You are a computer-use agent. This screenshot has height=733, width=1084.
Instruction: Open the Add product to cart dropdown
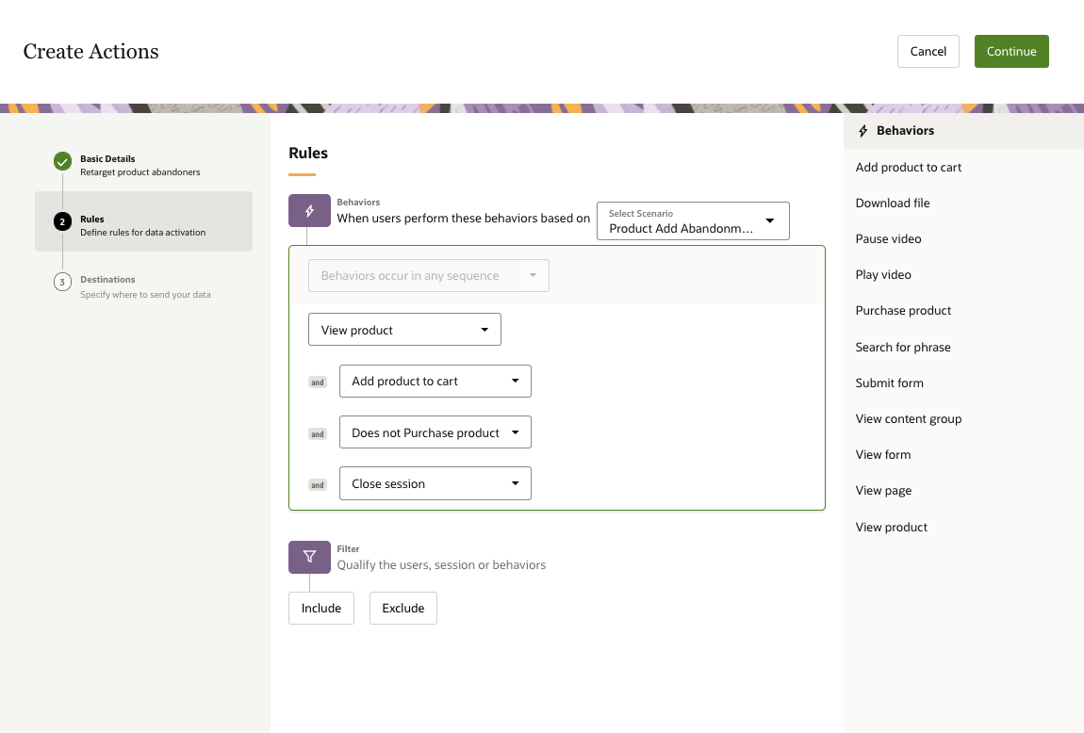pyautogui.click(x=435, y=382)
